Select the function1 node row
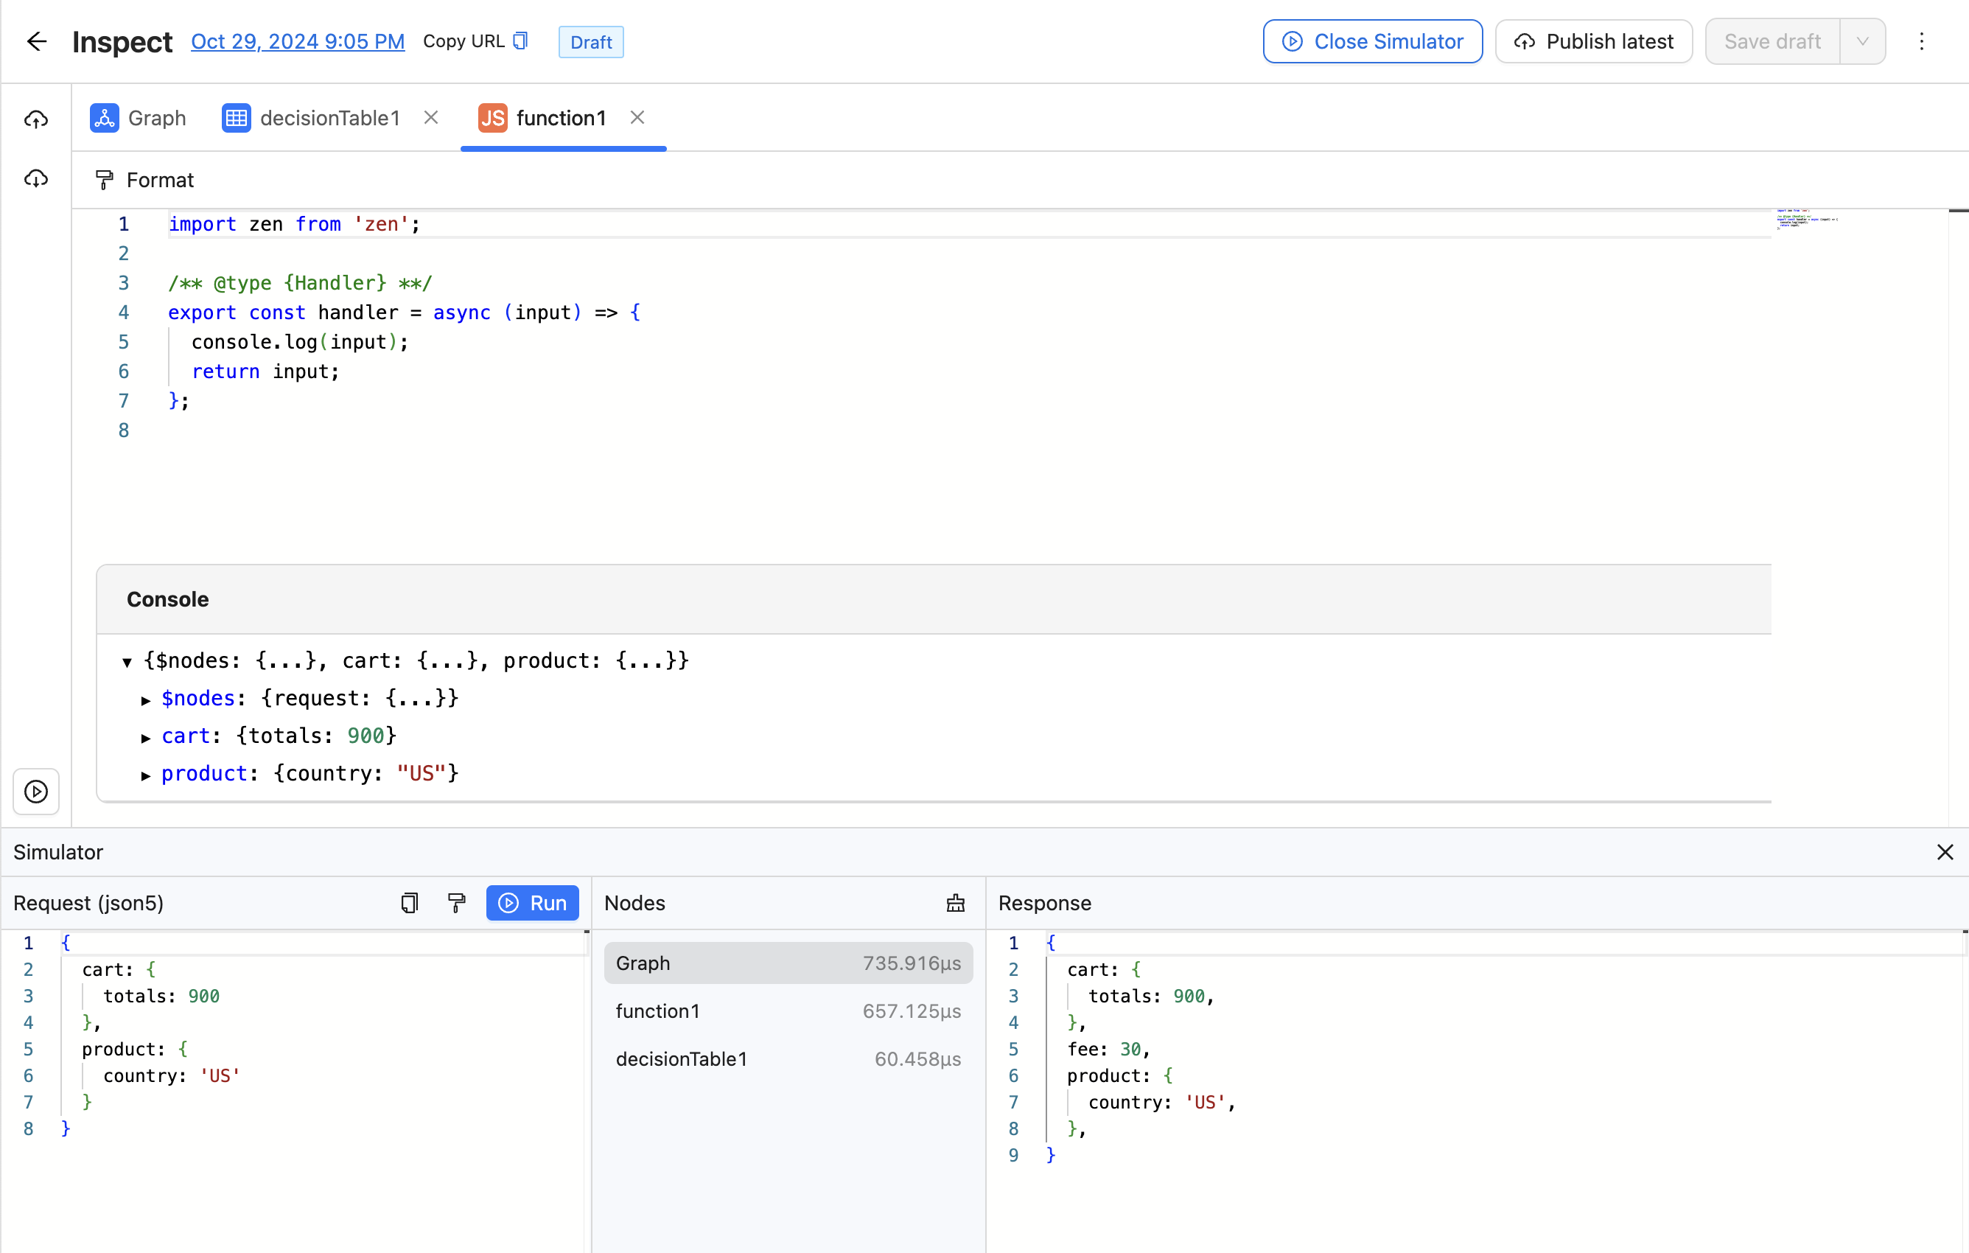1969x1253 pixels. [788, 1011]
